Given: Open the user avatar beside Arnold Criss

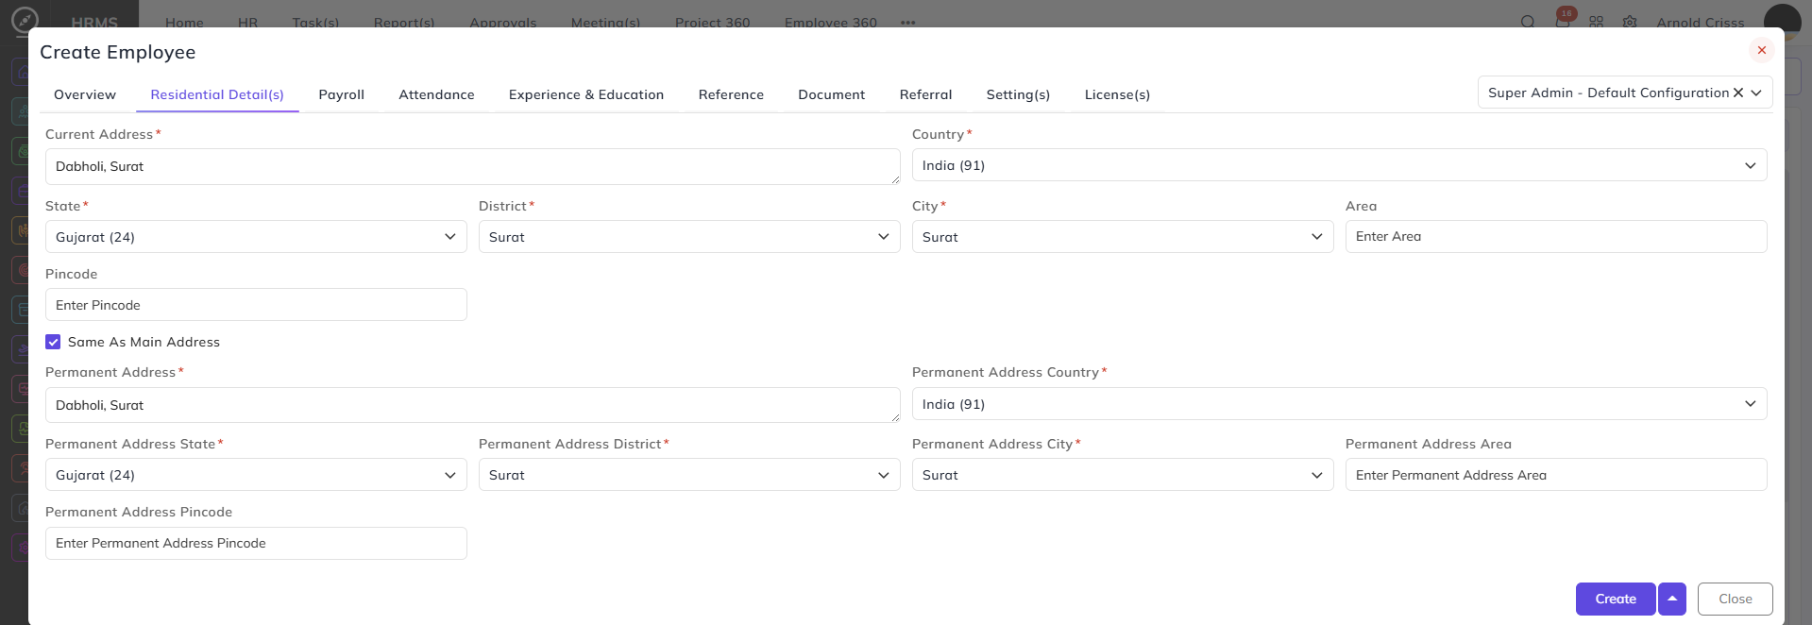Looking at the screenshot, I should (1783, 21).
